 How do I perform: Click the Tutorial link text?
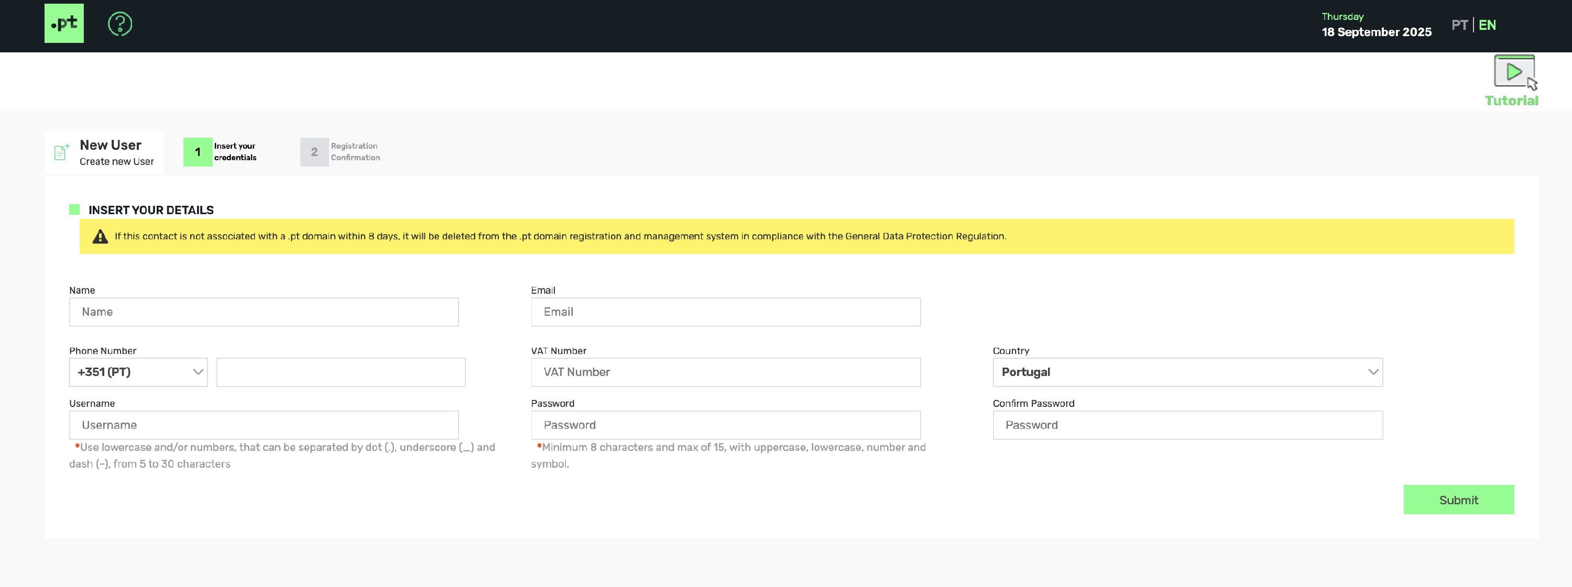[x=1511, y=101]
